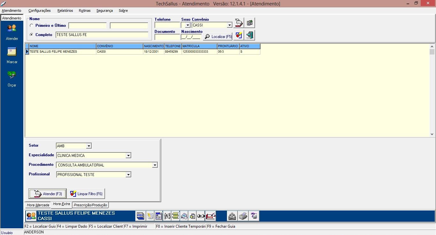Image resolution: width=436 pixels, height=235 pixels.
Task: Click the application icon in title bar
Action: [x=4, y=4]
